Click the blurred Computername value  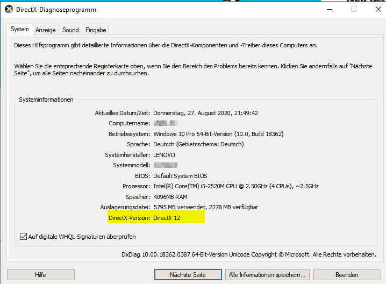tap(166, 123)
